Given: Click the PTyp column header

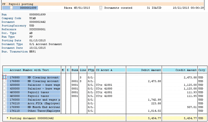Looking at the screenshot, I should click(x=91, y=70).
